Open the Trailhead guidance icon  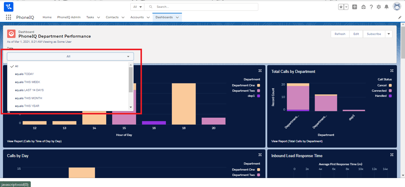tap(363, 7)
